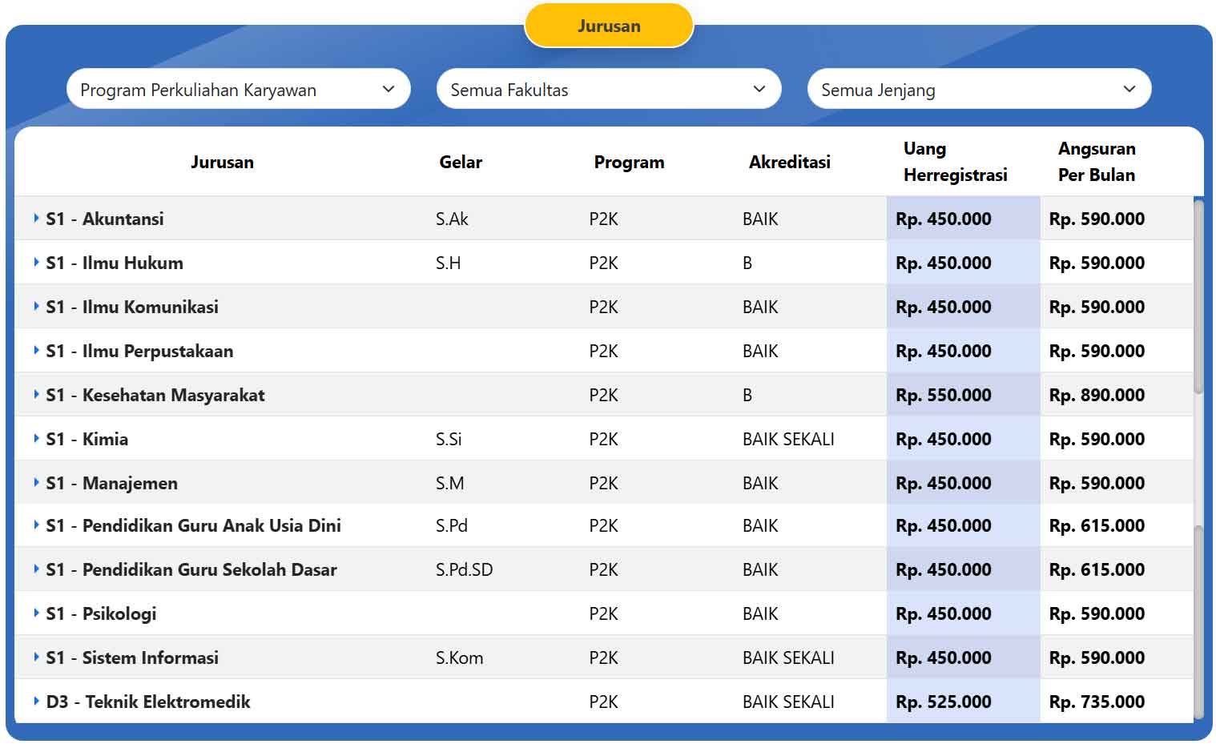
Task: Select the S1 - Pendidikan Guru Anak Usia Dini row
Action: (604, 525)
